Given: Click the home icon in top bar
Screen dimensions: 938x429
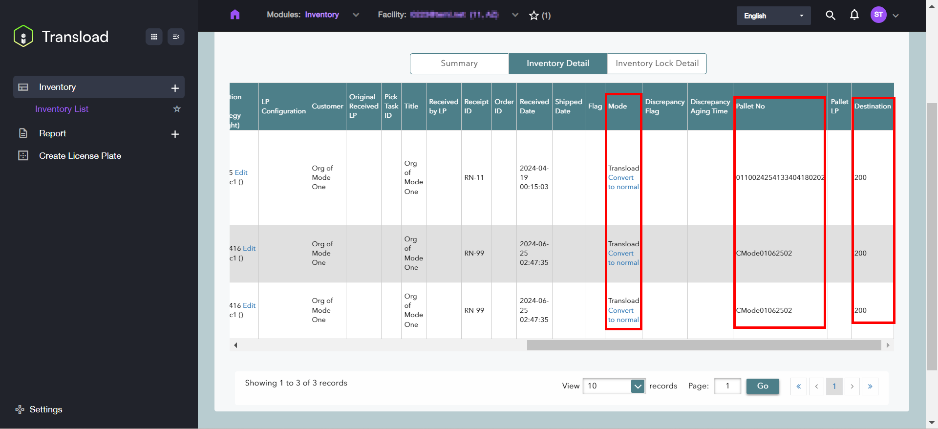Looking at the screenshot, I should tap(235, 15).
